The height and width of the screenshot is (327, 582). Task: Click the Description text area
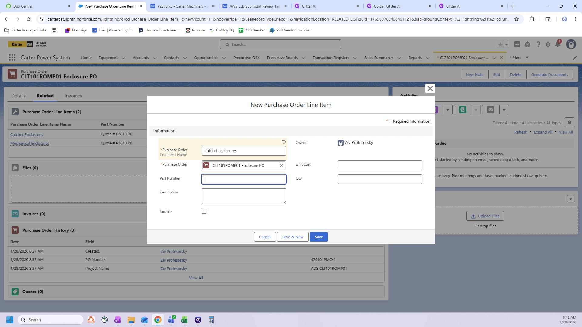244,196
